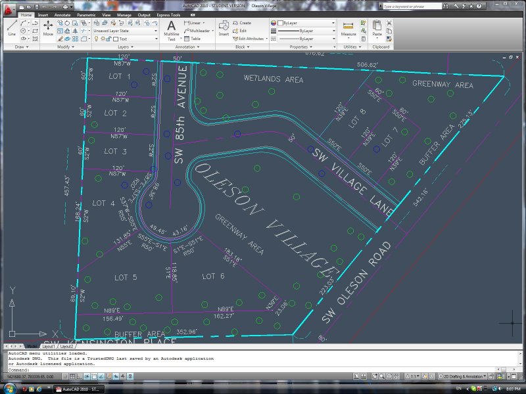526x394 pixels.
Task: Click the Edit block button
Action: [x=240, y=31]
